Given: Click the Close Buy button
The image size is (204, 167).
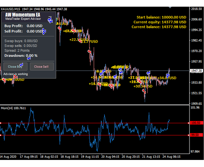Looking at the screenshot, I should coord(15,66).
